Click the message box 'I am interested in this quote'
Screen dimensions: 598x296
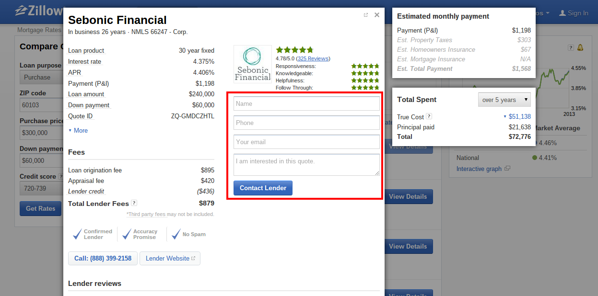pos(306,165)
